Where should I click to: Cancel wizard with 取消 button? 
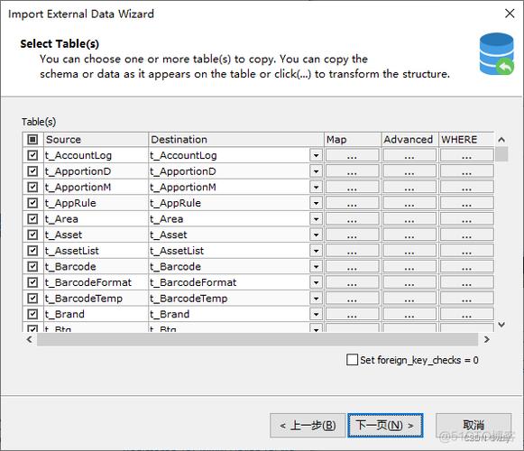pyautogui.click(x=473, y=425)
